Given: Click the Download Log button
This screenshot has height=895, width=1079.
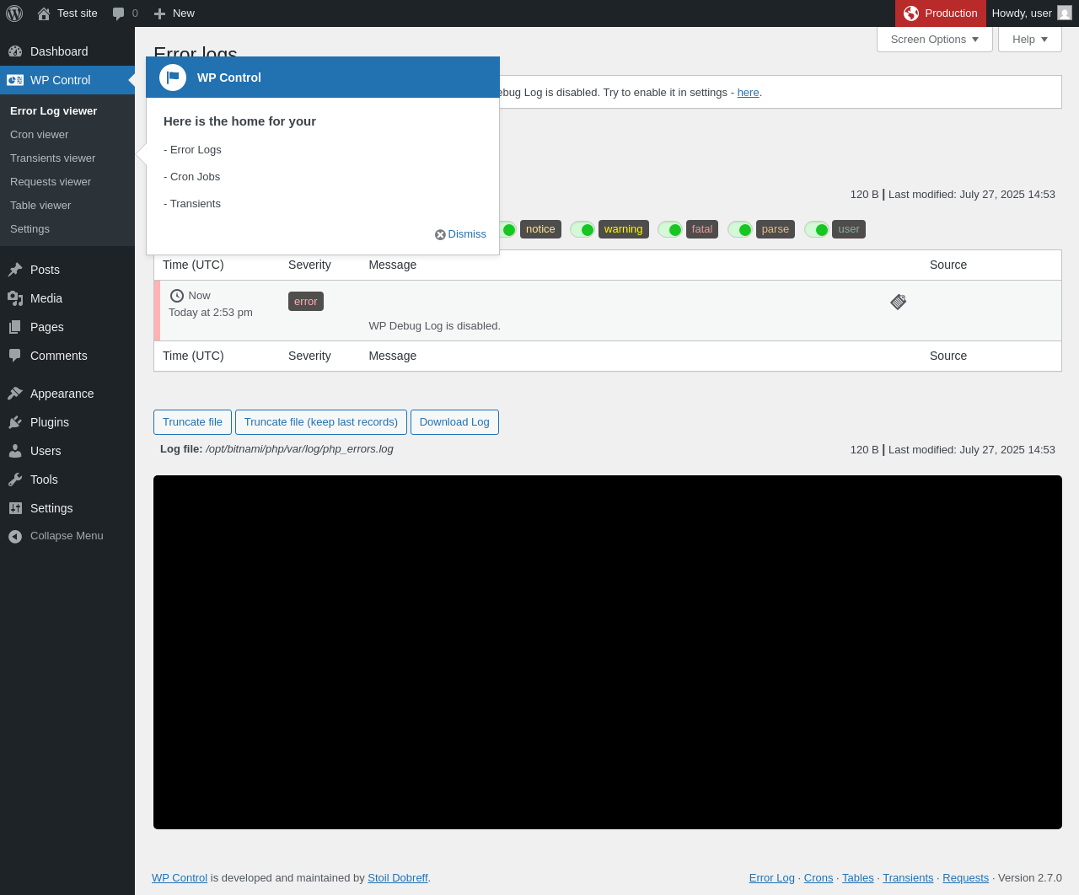Looking at the screenshot, I should [x=454, y=422].
